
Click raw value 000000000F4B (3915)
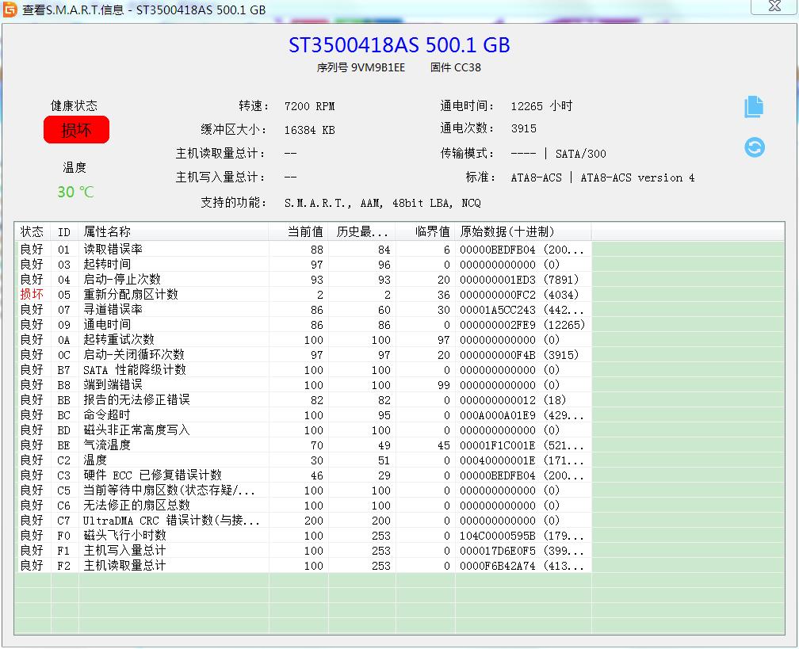pos(519,355)
